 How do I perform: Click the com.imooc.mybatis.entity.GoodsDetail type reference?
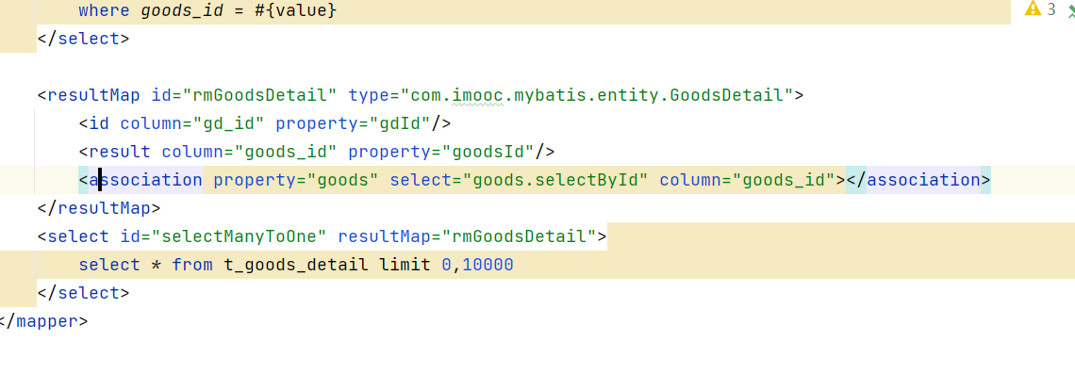600,95
